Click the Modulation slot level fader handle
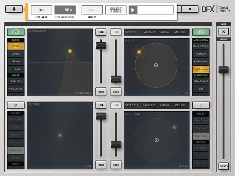Image resolution: width=235 pixels, height=176 pixels. point(116,79)
